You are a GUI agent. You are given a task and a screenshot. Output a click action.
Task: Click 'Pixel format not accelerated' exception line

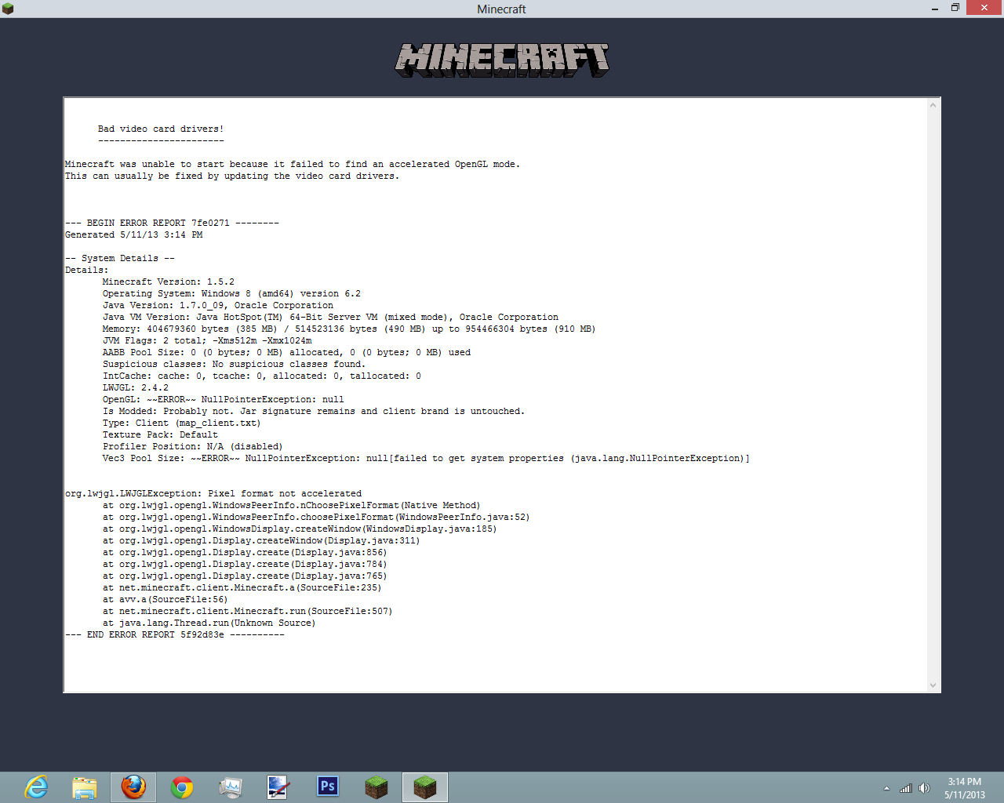coord(213,493)
